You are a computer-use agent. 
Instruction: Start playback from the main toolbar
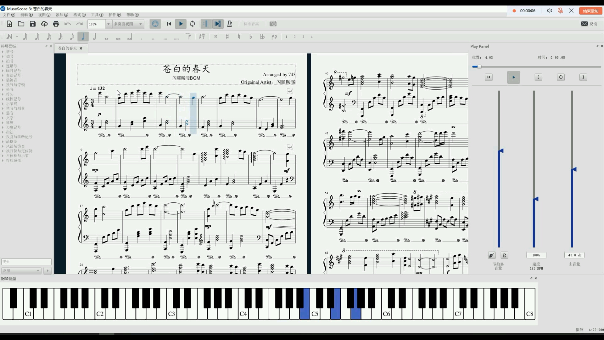tap(181, 24)
